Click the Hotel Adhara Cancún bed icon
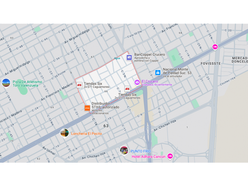This screenshot has height=186, width=248. point(170,156)
